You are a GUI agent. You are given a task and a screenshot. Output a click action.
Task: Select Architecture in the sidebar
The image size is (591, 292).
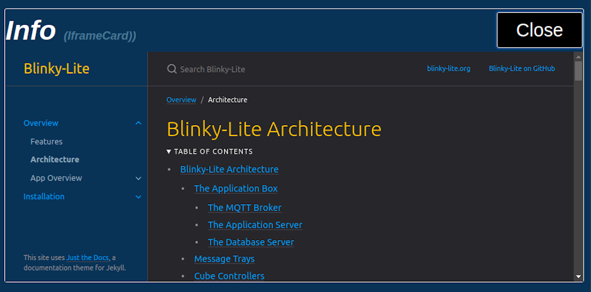pyautogui.click(x=54, y=159)
